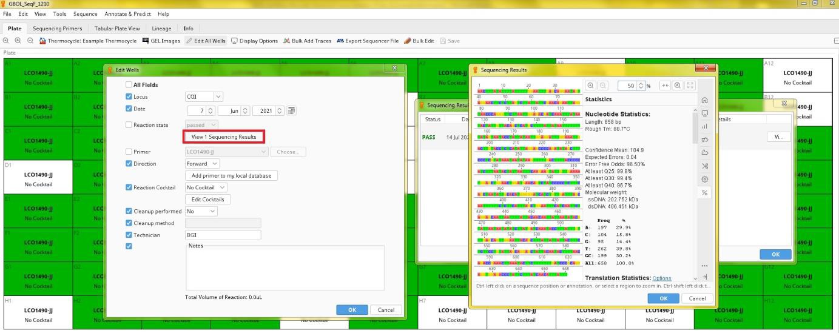Enable the All Fields checkbox
The image size is (839, 333).
tap(129, 85)
